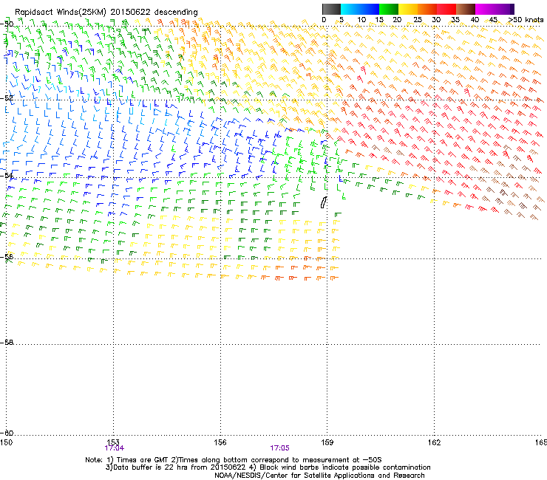Click the dark purple 45–50 knots legend swatch
The height and width of the screenshot is (480, 547).
pyautogui.click(x=504, y=9)
